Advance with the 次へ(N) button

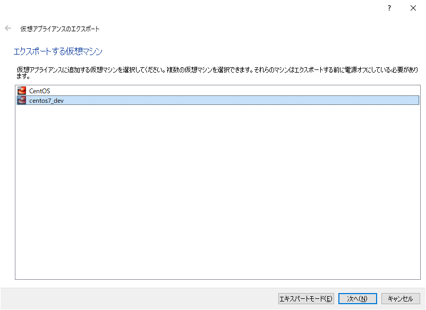[357, 298]
